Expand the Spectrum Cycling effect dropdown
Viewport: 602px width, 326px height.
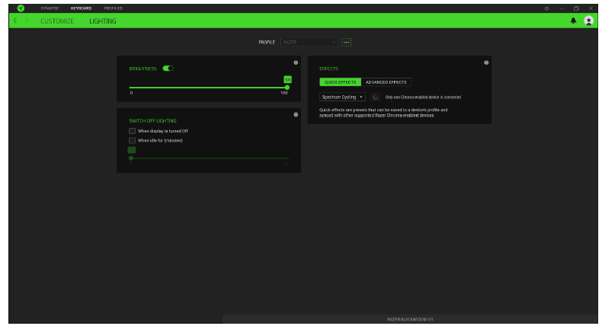(343, 97)
